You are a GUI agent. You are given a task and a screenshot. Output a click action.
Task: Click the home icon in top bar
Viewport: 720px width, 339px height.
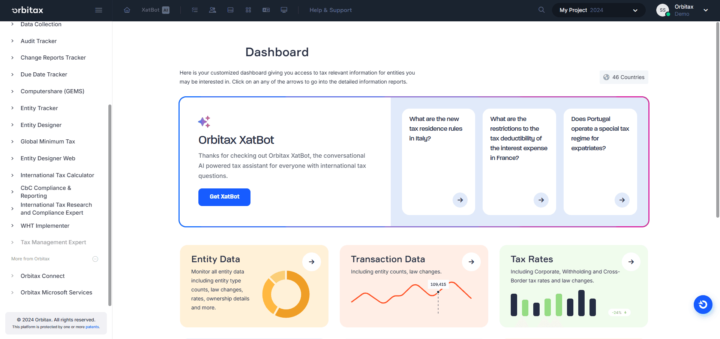(127, 10)
